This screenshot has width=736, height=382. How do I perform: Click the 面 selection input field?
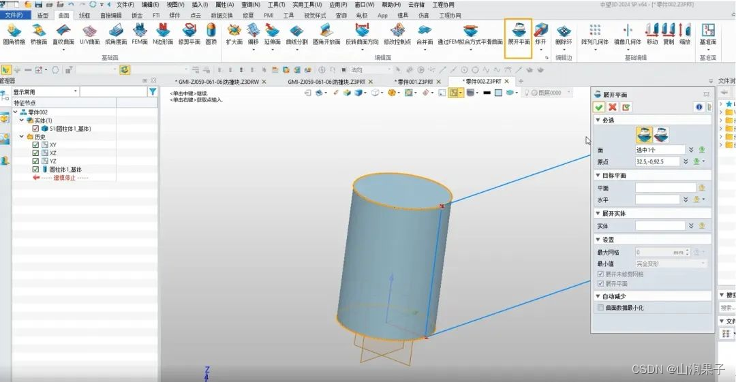660,150
